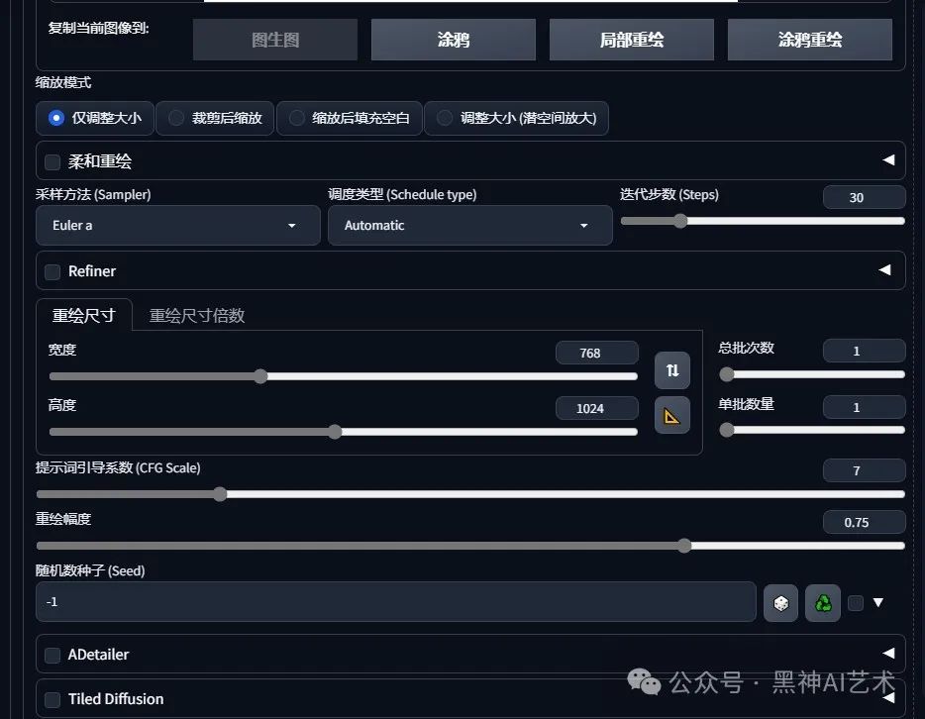
Task: Click the 缩放模式 label
Action: coord(63,82)
